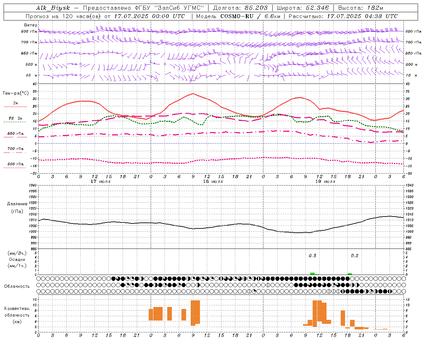Select the Осадки precipitation label

click(x=17, y=259)
